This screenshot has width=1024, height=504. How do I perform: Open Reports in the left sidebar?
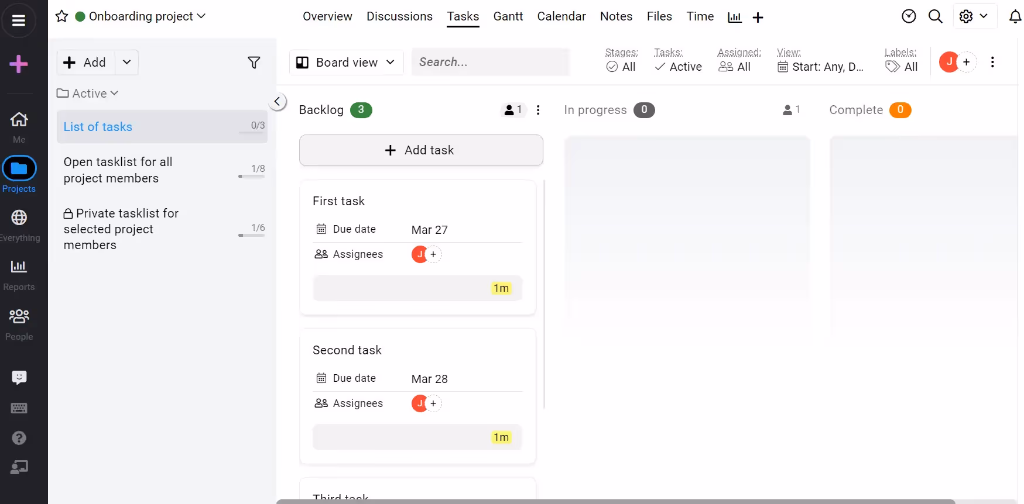(19, 274)
